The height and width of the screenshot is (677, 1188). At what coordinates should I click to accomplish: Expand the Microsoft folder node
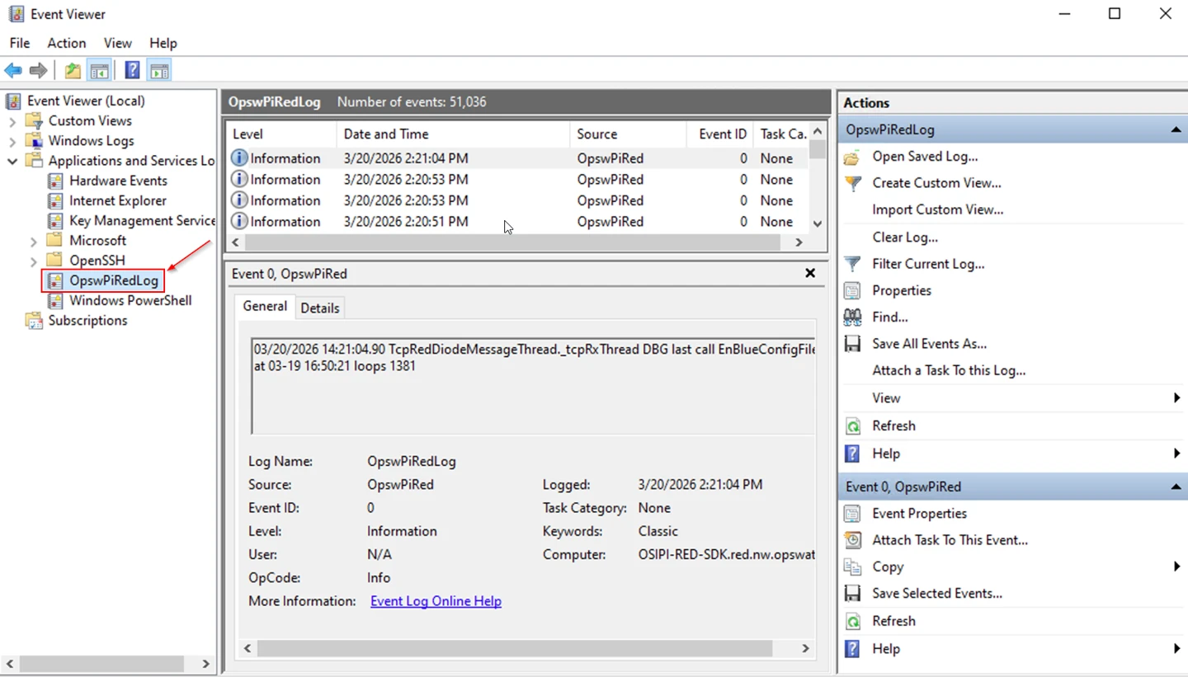click(x=34, y=241)
